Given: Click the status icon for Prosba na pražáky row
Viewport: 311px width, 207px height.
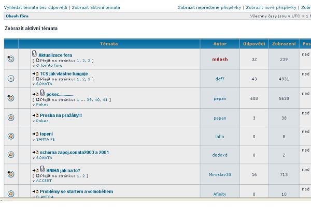Looking at the screenshot, I should [11, 117].
